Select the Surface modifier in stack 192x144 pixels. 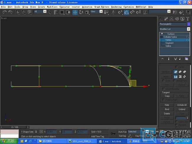[x=171, y=34]
